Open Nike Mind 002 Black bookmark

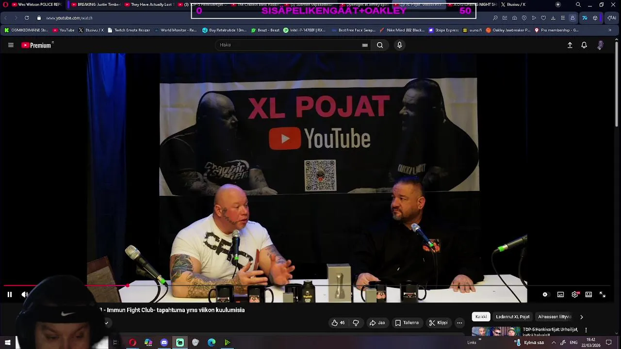tap(402, 30)
